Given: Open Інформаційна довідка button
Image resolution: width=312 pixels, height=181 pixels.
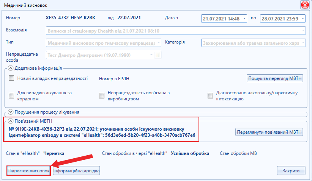Looking at the screenshot, I should [76, 171].
